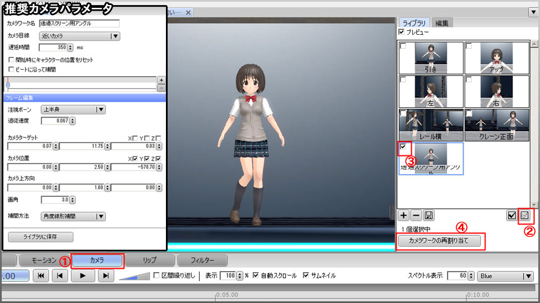Add a new camerawork with plus icon
540x303 pixels.
403,215
